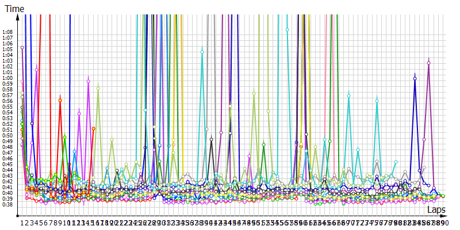Select the purple peak marker near lap 87
The image size is (460, 230).
coord(429,63)
